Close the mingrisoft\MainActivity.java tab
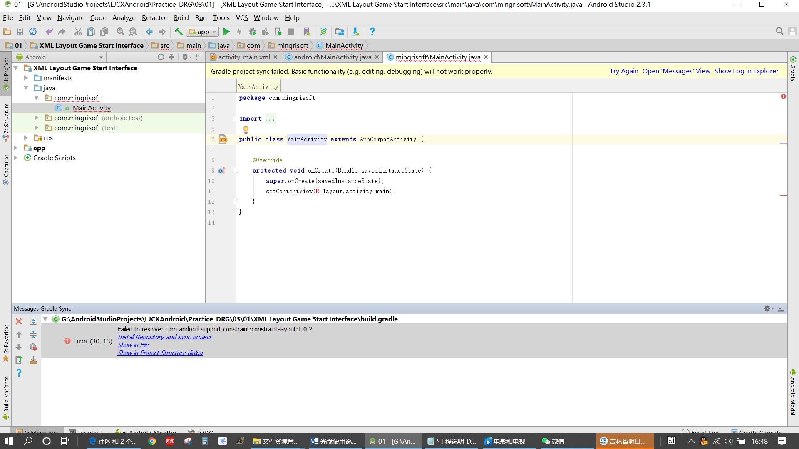Image resolution: width=799 pixels, height=449 pixels. pyautogui.click(x=486, y=57)
